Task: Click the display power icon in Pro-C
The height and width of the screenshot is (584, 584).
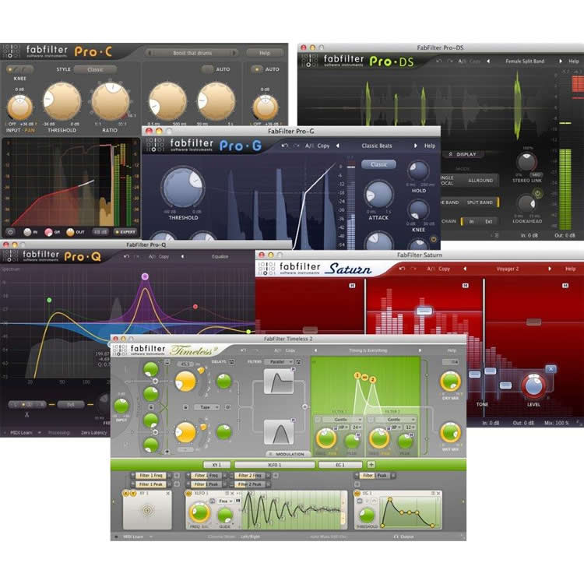Action: point(10,232)
